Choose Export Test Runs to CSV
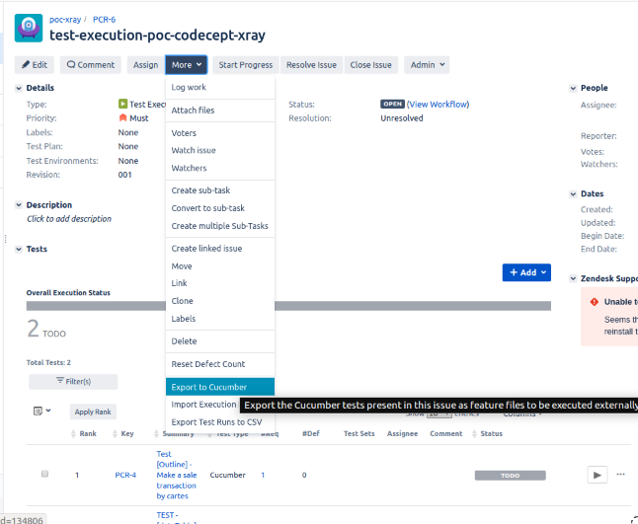 click(x=220, y=422)
